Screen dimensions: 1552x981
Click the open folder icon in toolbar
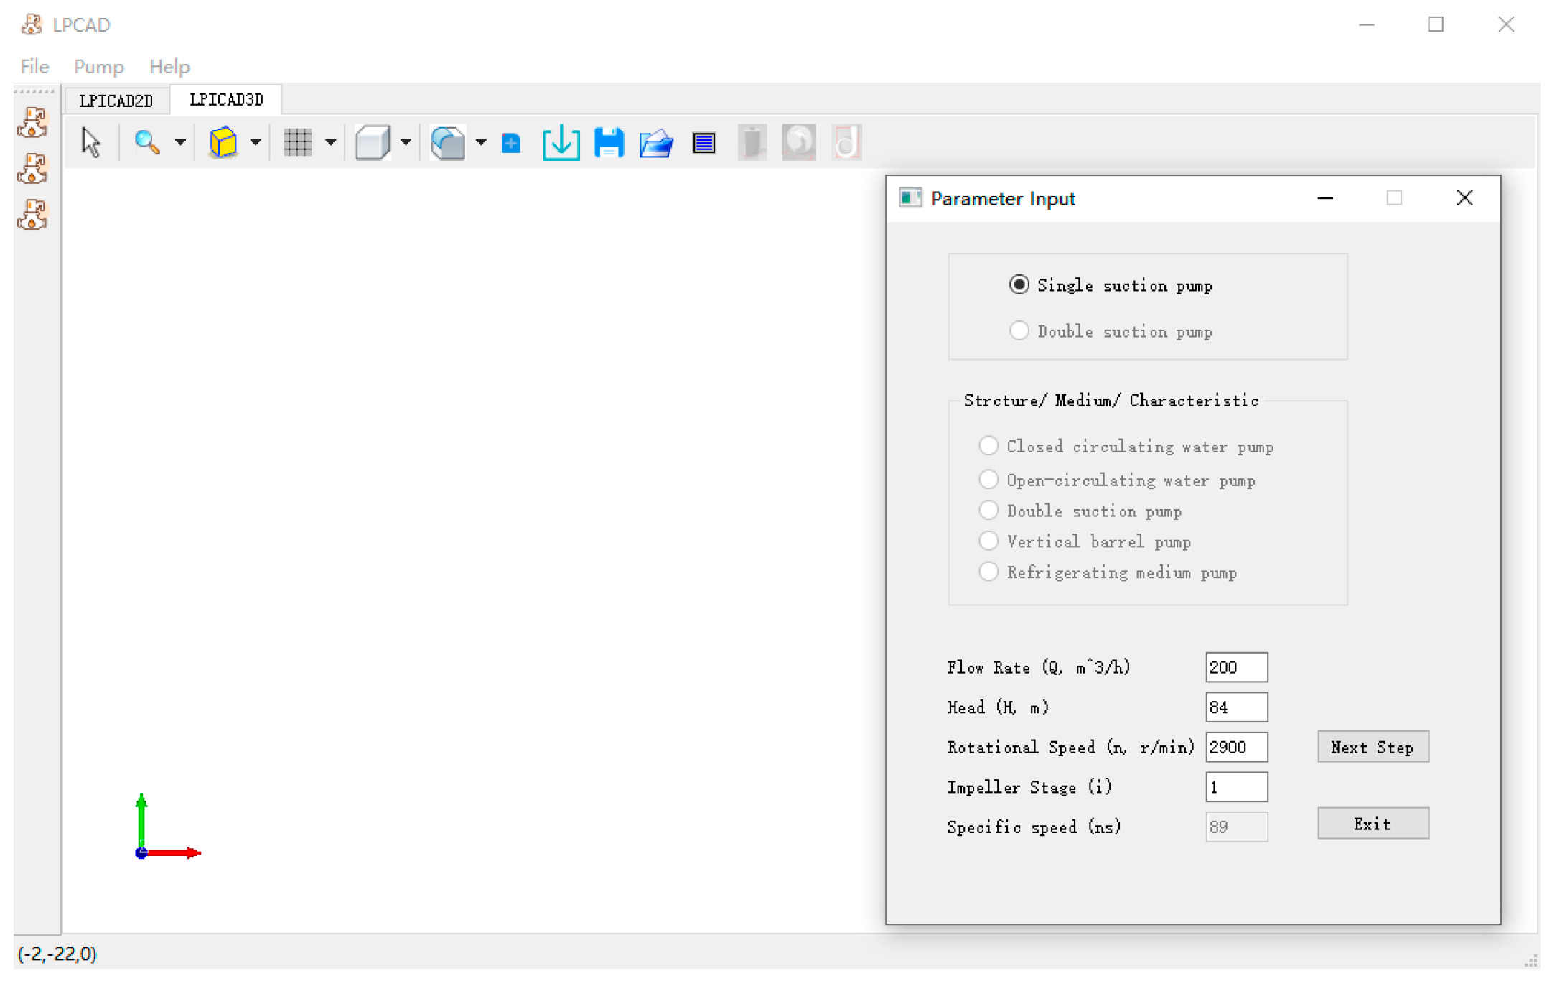point(656,142)
